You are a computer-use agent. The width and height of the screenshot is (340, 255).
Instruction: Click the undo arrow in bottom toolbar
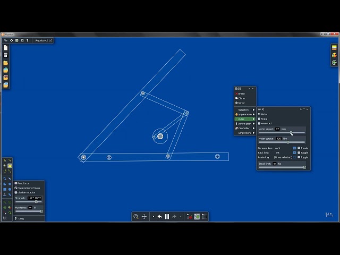point(159,217)
